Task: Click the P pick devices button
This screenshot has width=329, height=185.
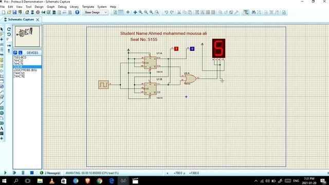Action: 15,52
